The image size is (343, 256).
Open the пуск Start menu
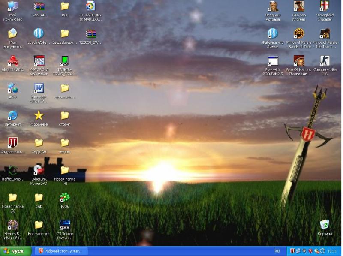(x=15, y=251)
